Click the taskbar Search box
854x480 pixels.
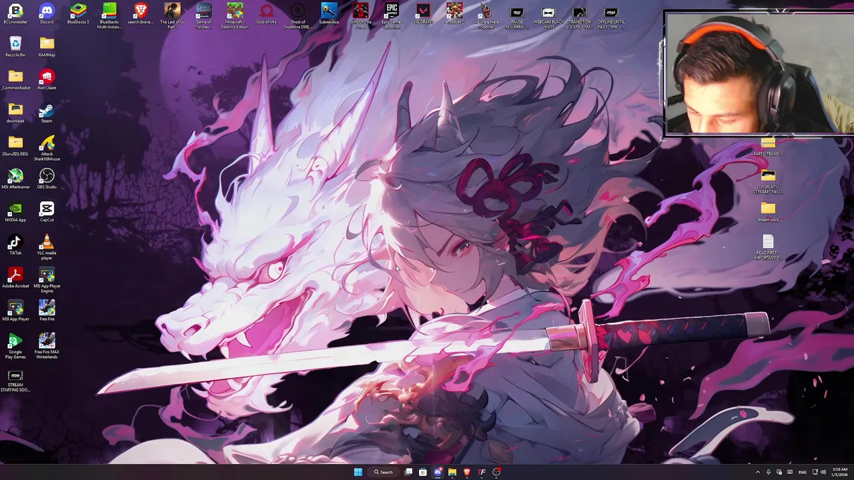tap(384, 472)
